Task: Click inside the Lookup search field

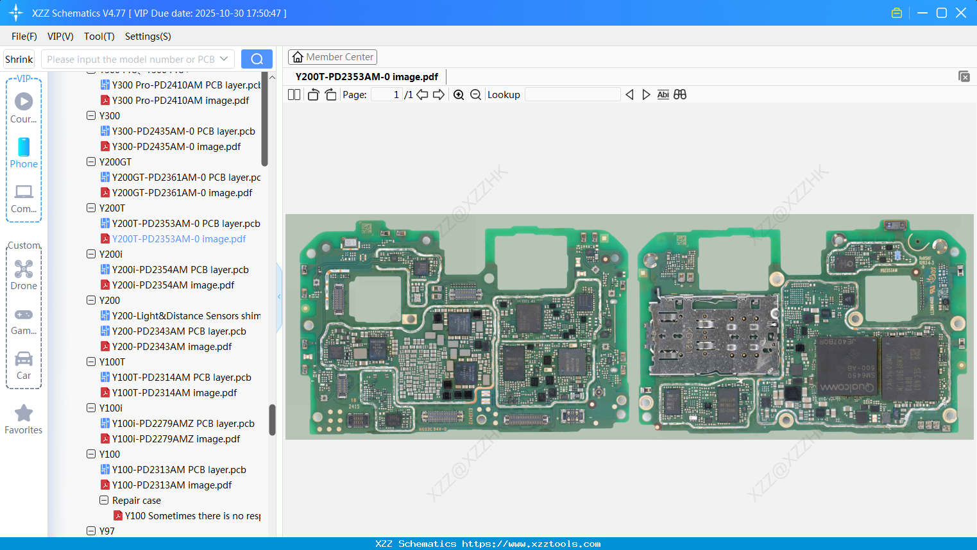Action: pos(573,94)
